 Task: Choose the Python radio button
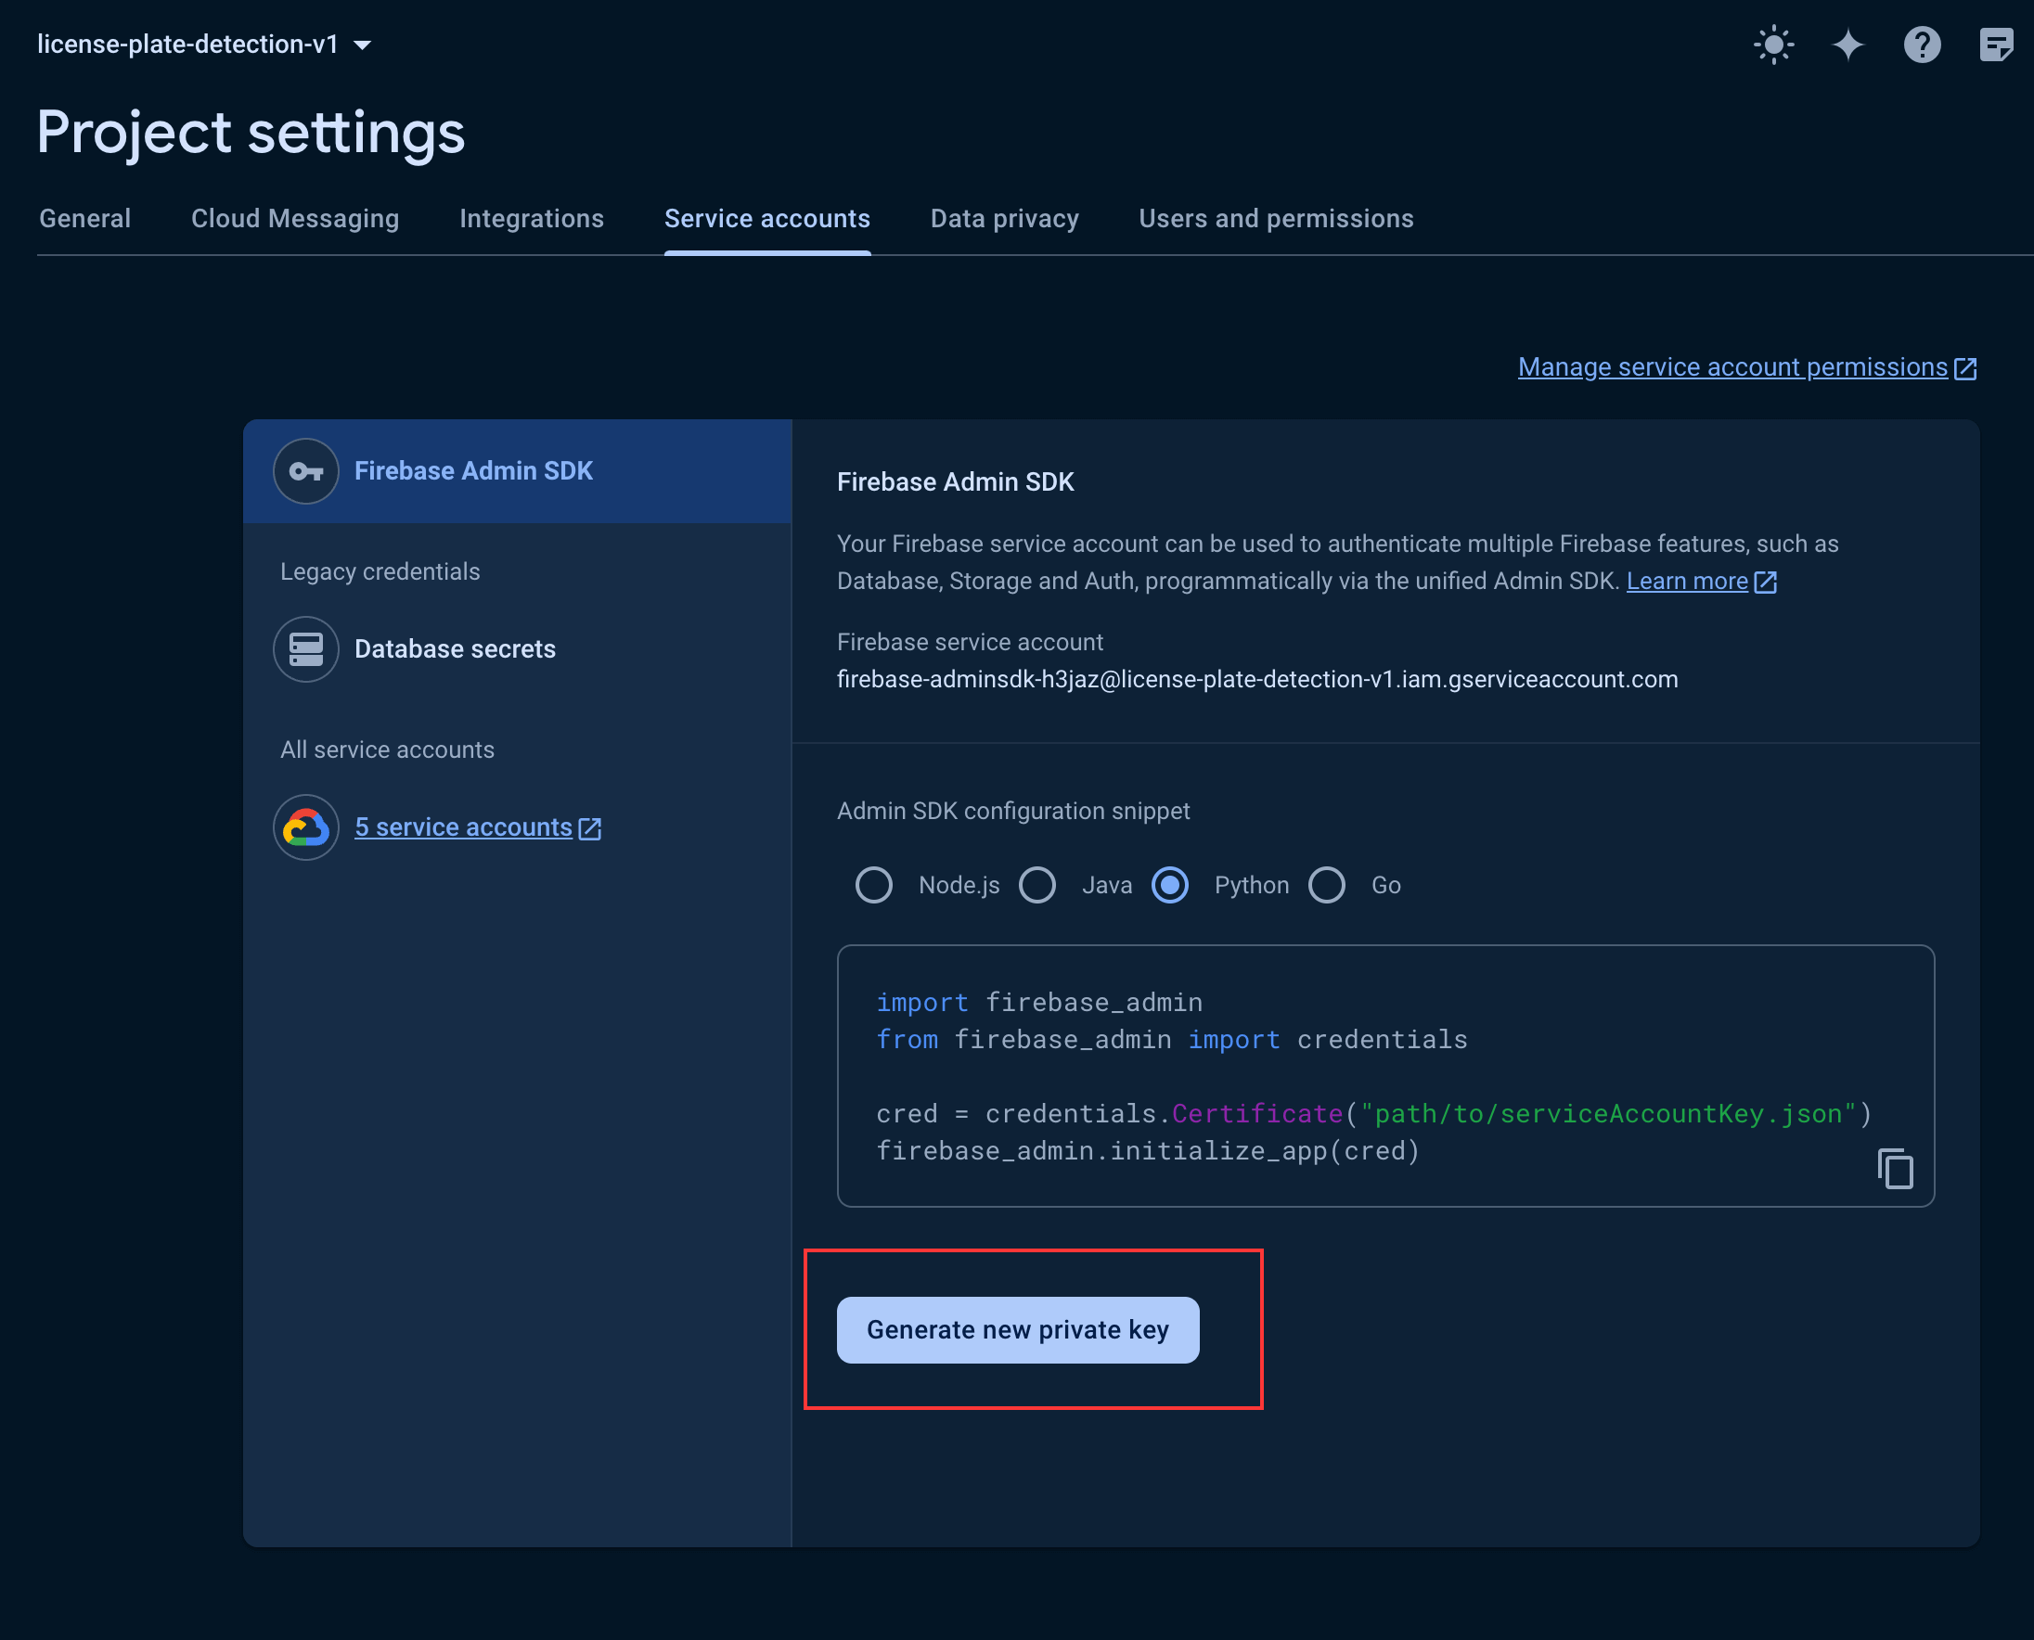click(1169, 885)
